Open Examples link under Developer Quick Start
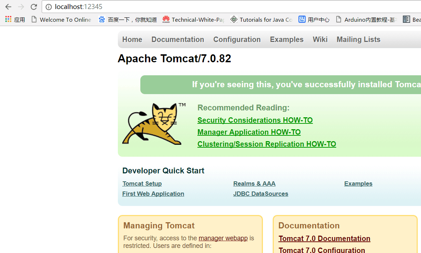This screenshot has height=253, width=421. pos(358,184)
